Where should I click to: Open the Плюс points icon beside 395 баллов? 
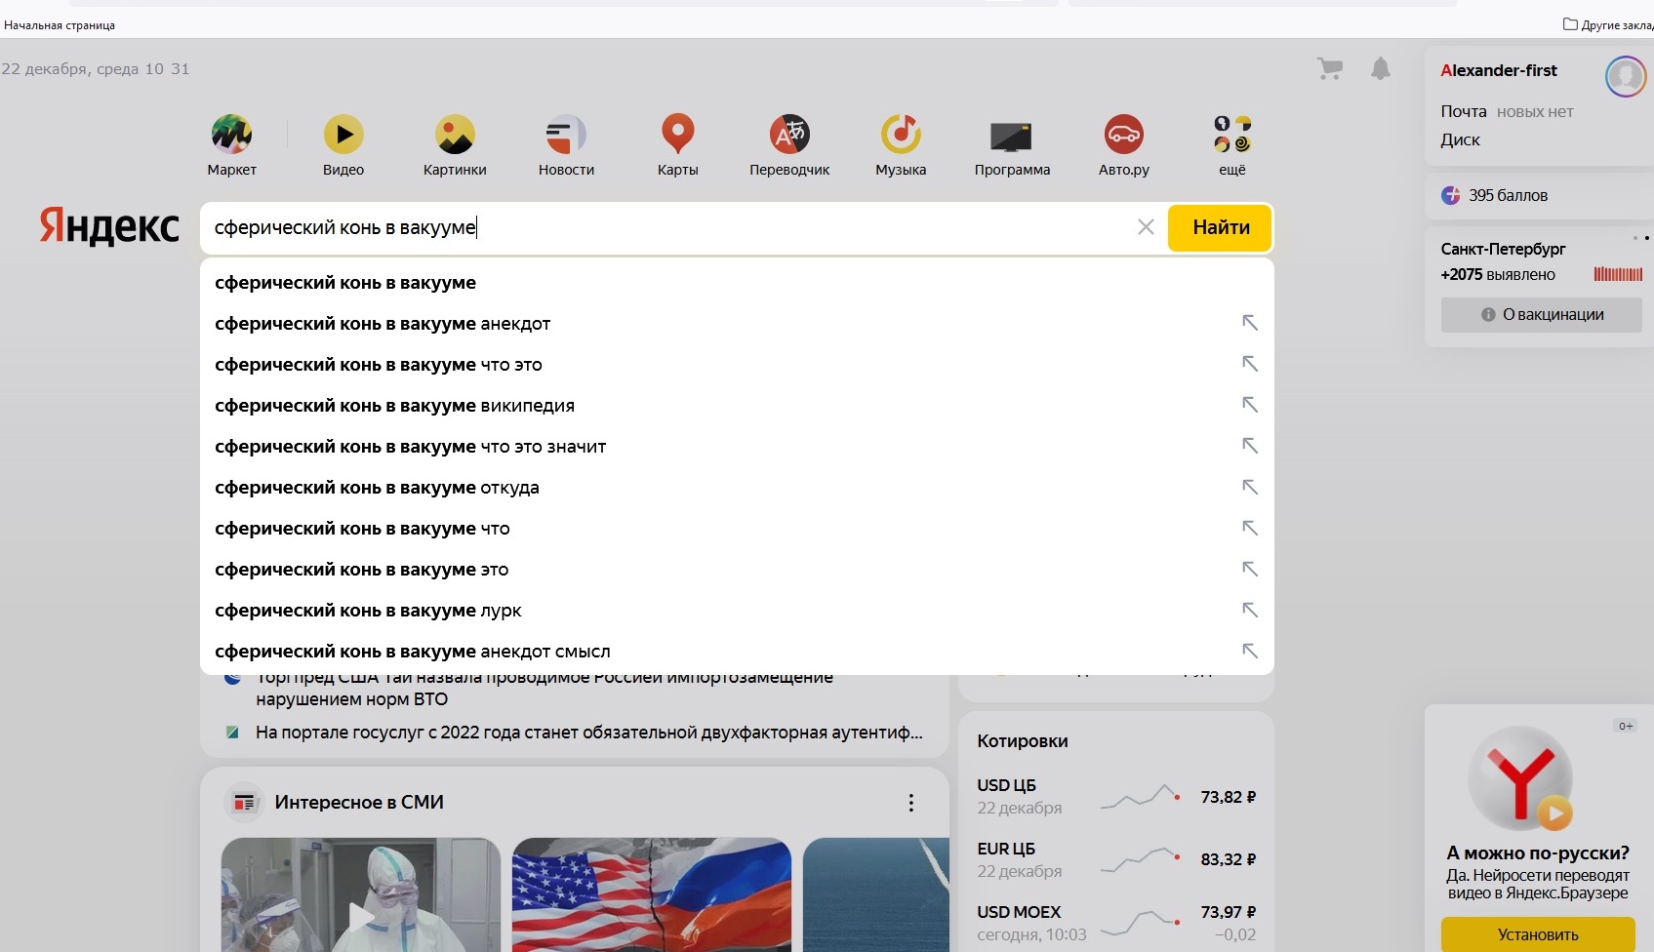click(1451, 195)
